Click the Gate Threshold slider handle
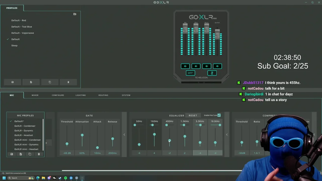 (x=67, y=144)
